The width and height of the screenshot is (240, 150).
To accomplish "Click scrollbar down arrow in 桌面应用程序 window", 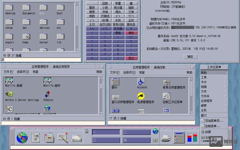I will 101,113.
